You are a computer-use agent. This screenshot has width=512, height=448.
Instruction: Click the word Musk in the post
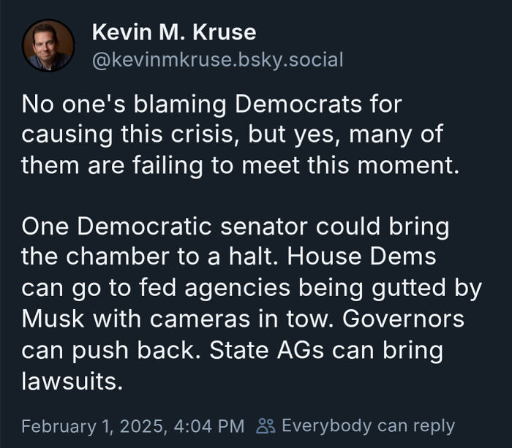(x=53, y=319)
